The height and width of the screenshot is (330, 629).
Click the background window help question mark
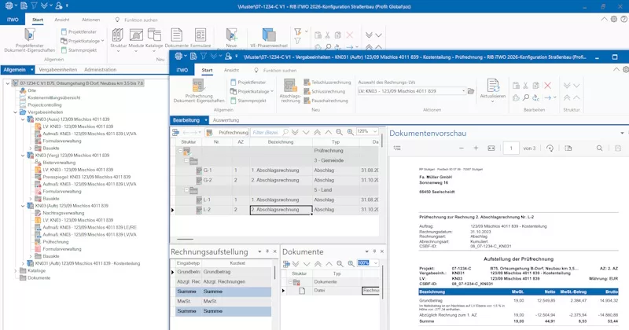click(624, 19)
